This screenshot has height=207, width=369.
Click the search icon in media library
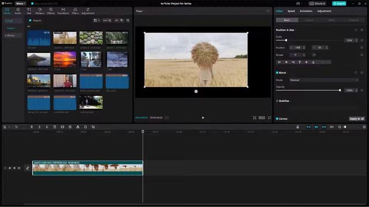coord(128,21)
